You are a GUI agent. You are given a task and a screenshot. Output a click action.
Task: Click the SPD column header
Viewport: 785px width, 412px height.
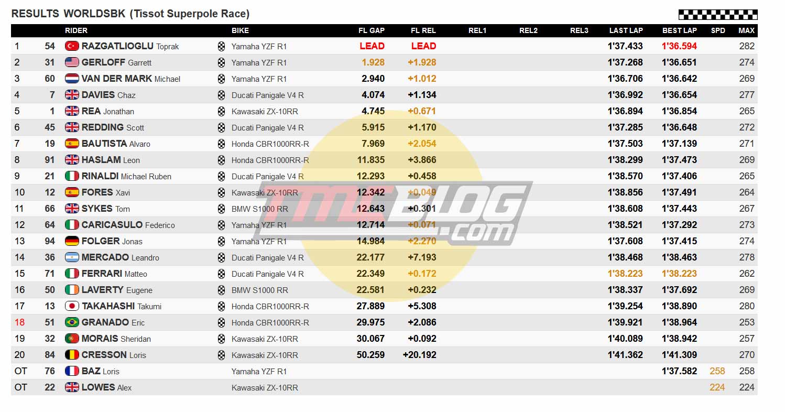click(x=718, y=30)
